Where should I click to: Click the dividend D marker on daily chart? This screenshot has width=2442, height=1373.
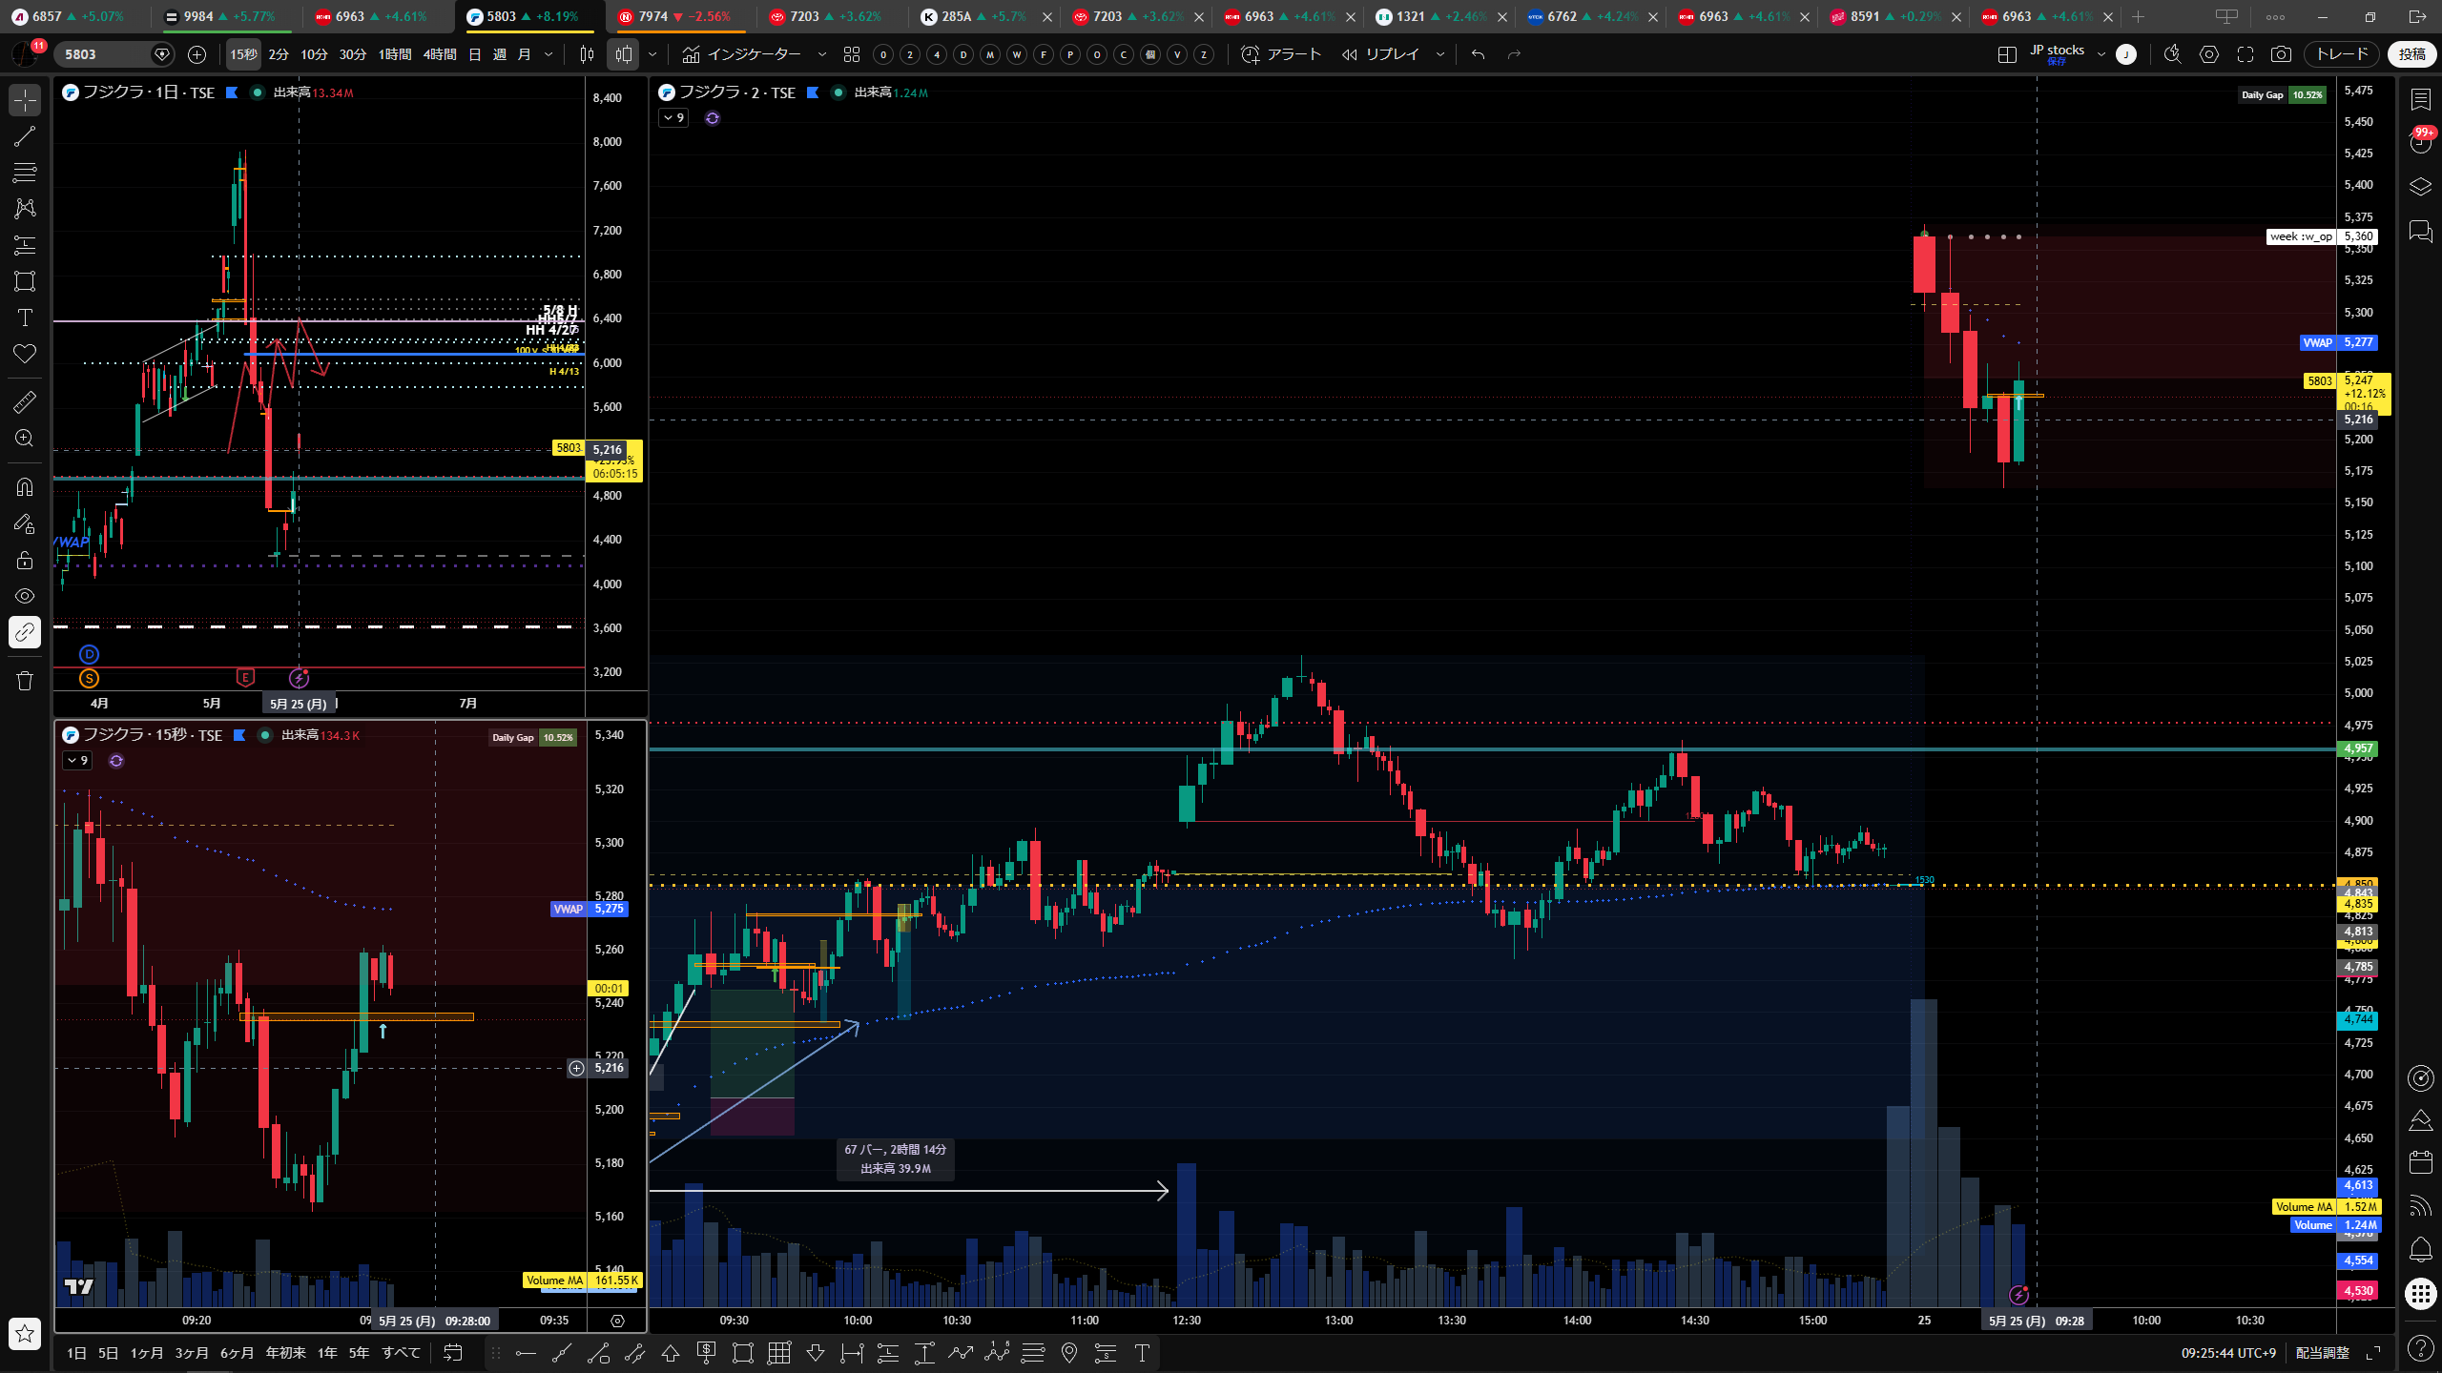pyautogui.click(x=89, y=654)
